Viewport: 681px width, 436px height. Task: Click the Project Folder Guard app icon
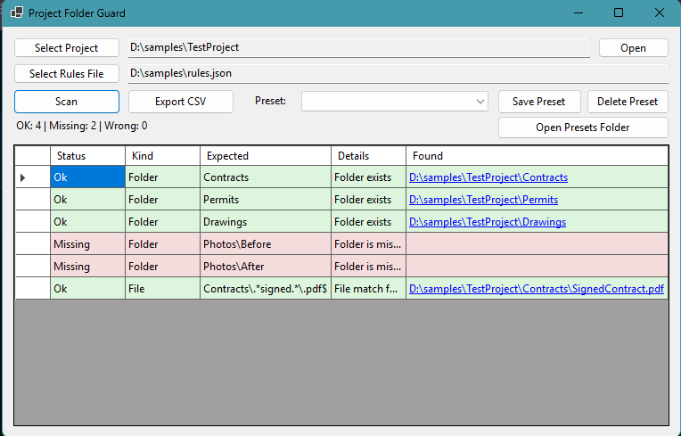[17, 13]
